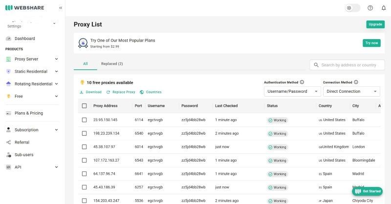Click the search by address or country field
Viewport: 391px width, 204px height.
pyautogui.click(x=347, y=65)
